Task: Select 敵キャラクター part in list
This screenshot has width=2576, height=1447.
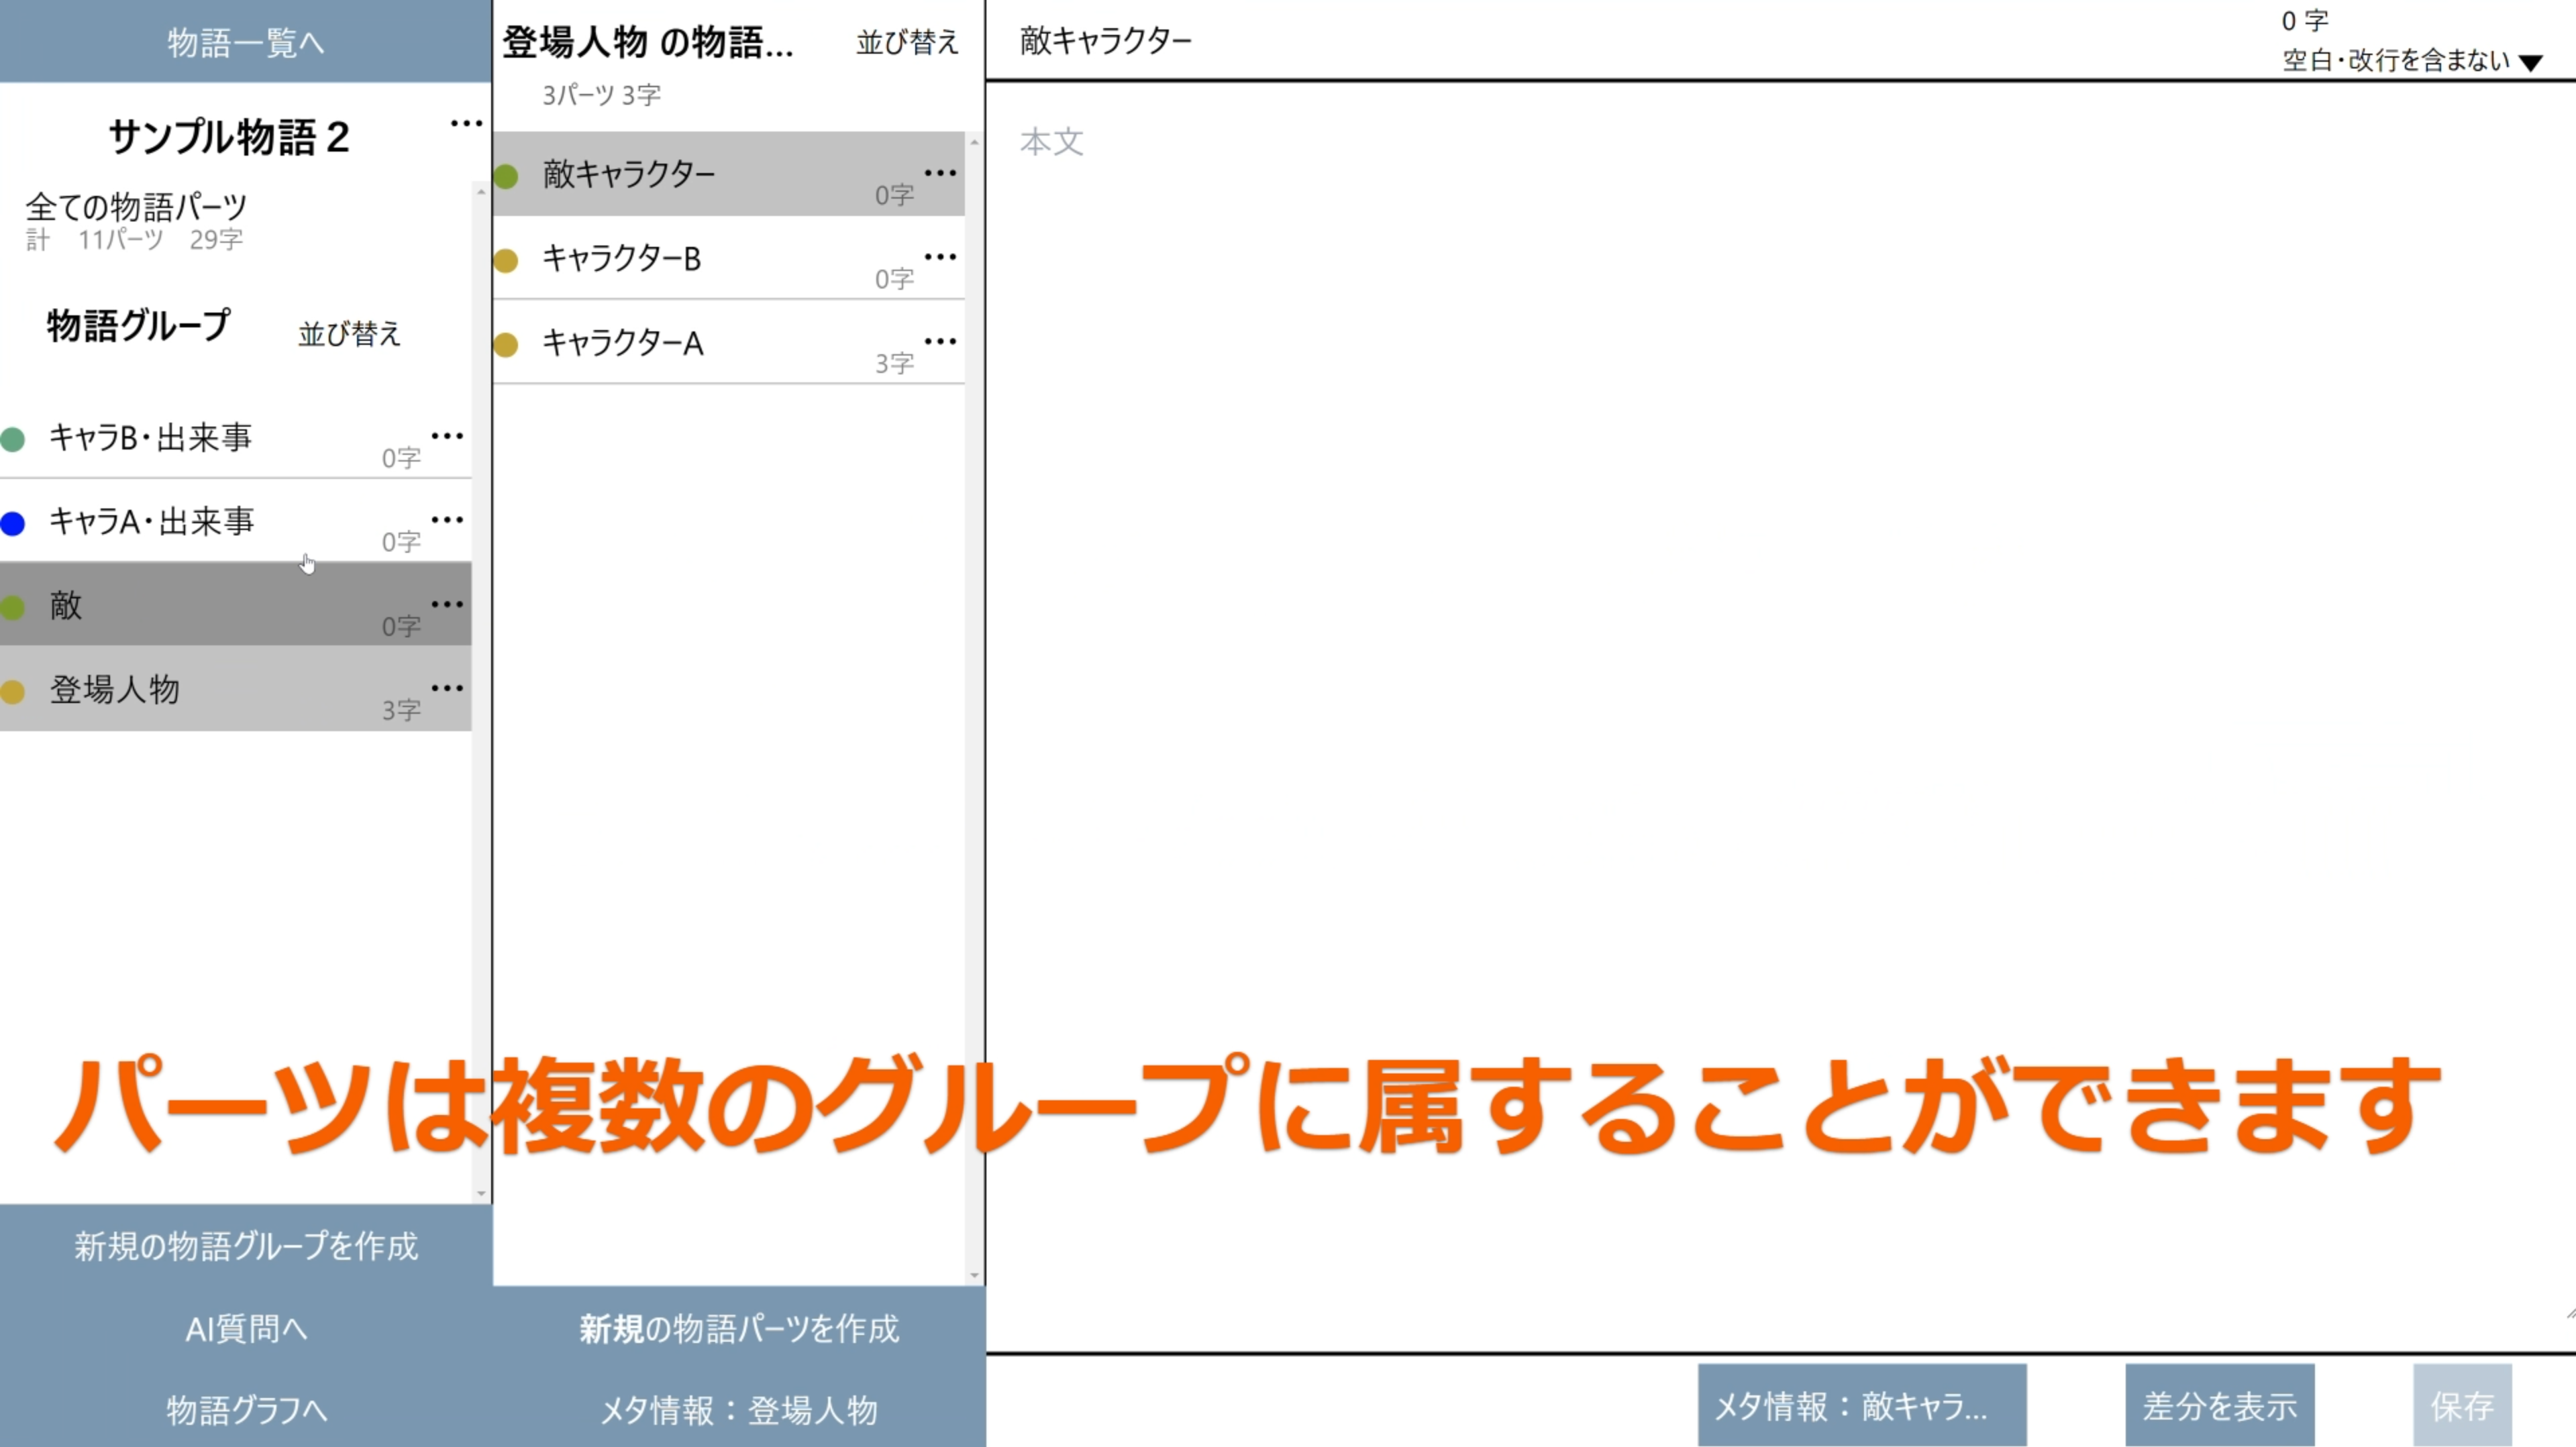Action: 728,174
